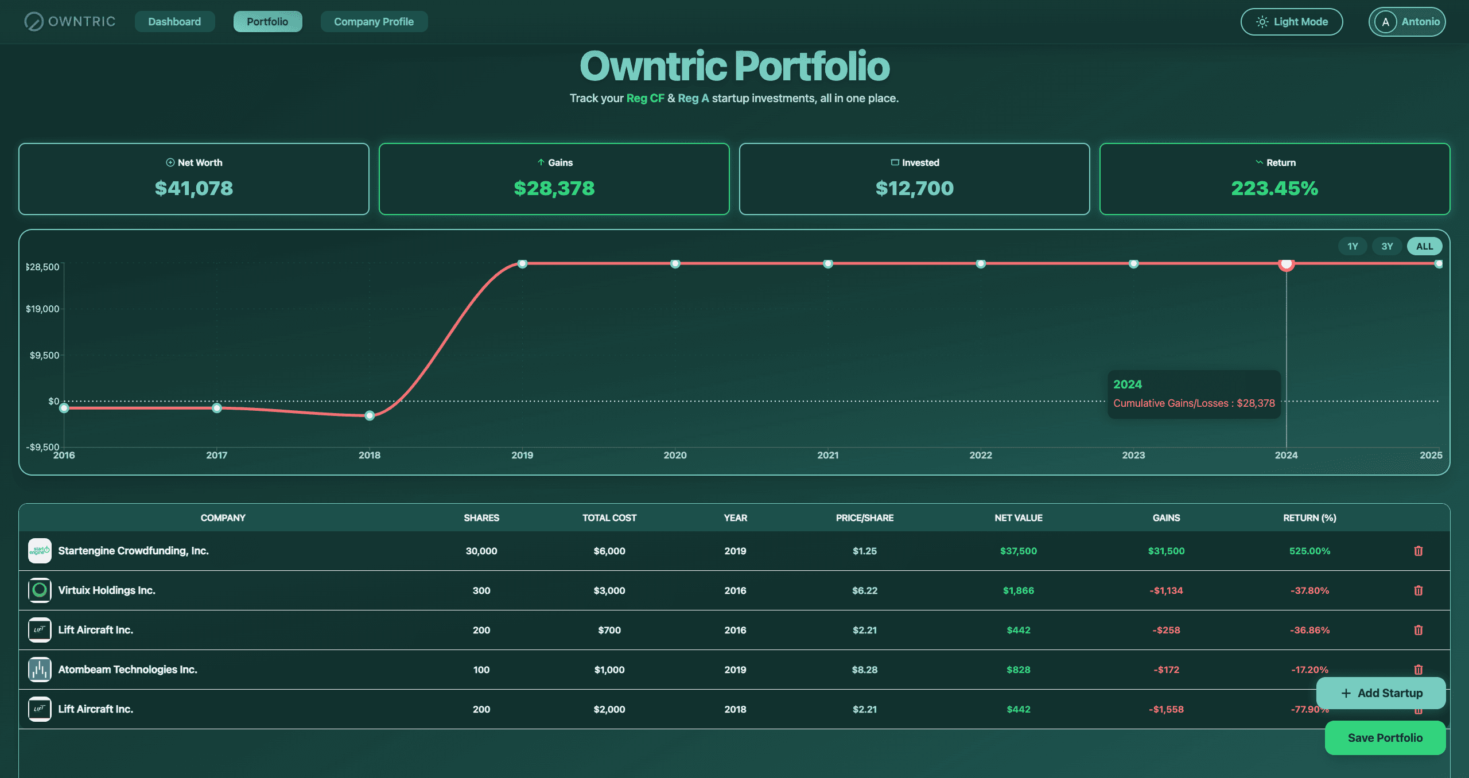The width and height of the screenshot is (1469, 778).
Task: Click the Owntric logo icon
Action: (x=34, y=21)
